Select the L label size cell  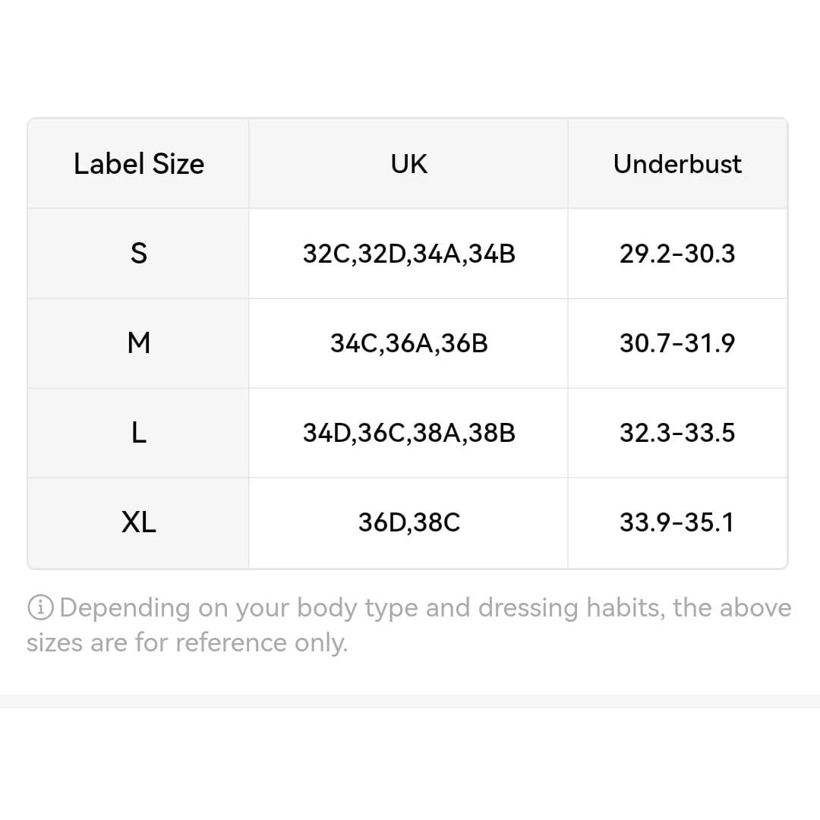pyautogui.click(x=139, y=433)
